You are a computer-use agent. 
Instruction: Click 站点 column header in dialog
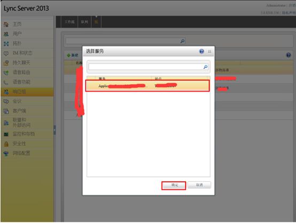point(180,78)
